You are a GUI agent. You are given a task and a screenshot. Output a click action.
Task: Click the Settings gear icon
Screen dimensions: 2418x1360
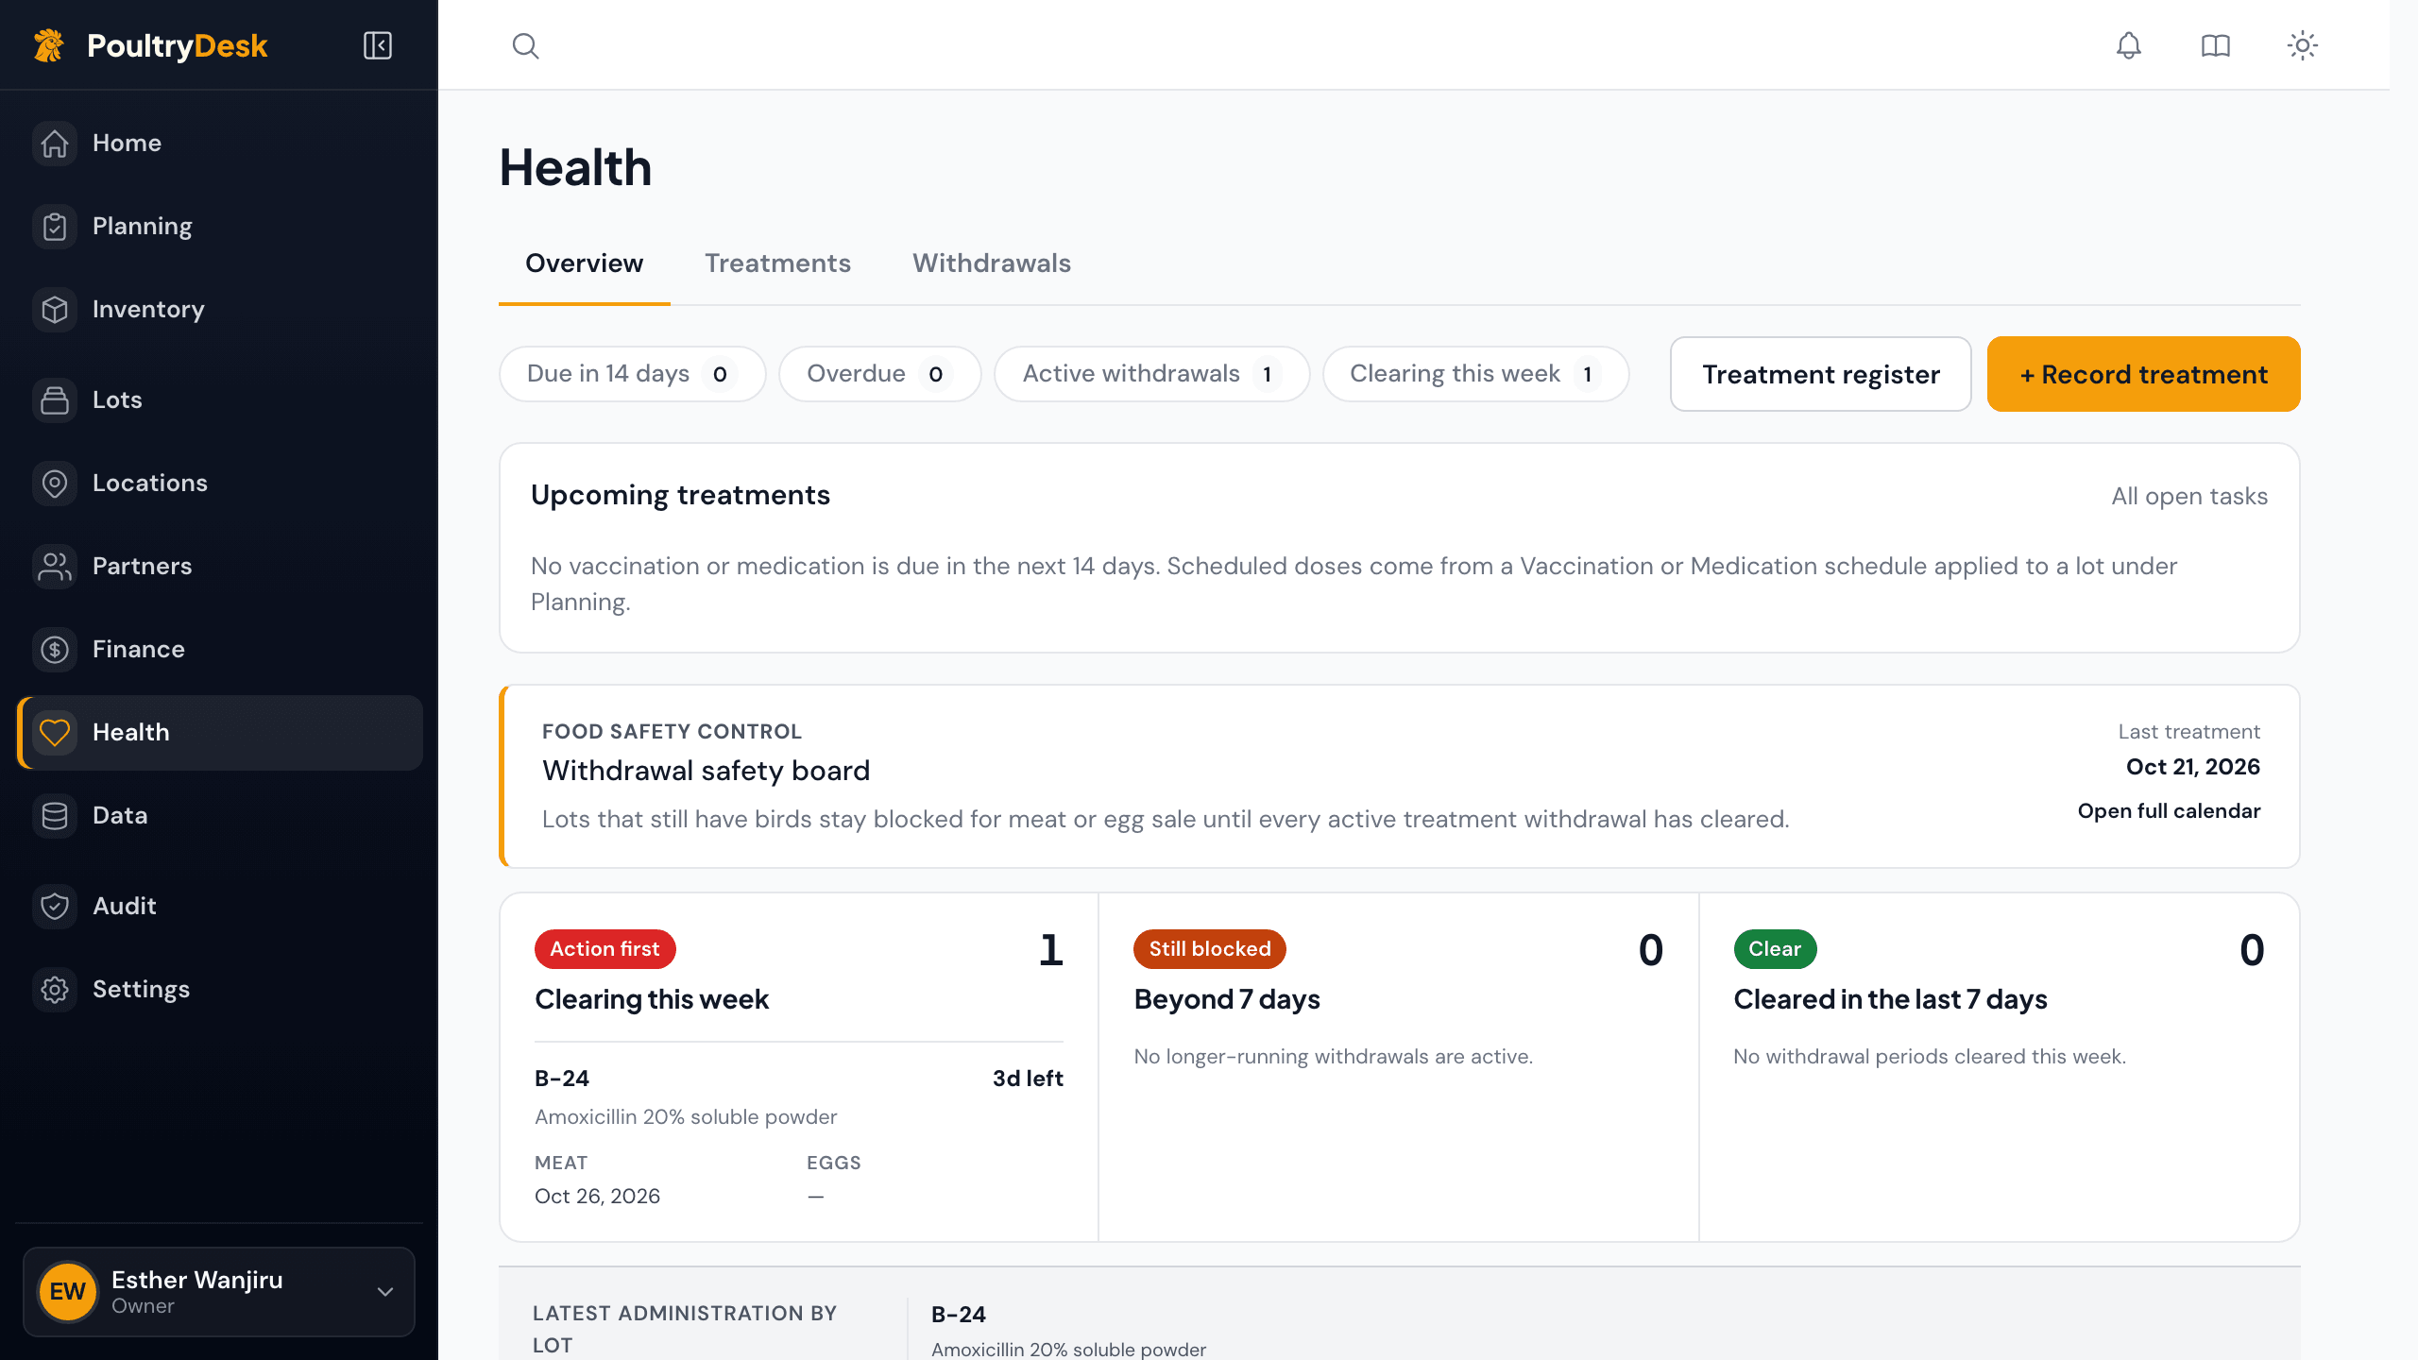point(55,990)
